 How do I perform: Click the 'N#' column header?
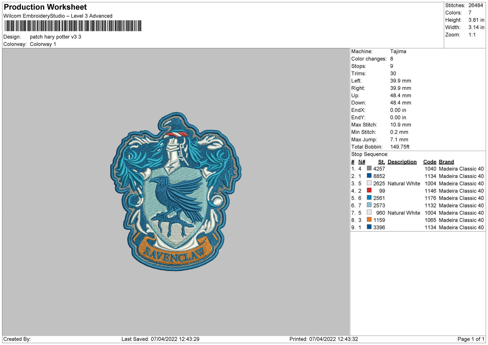tap(362, 162)
